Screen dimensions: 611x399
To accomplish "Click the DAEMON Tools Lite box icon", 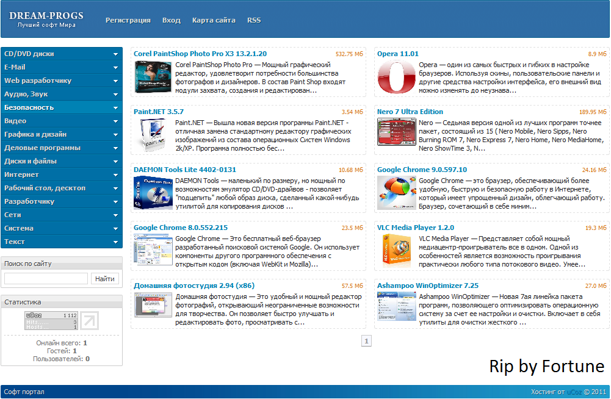I will [x=153, y=193].
